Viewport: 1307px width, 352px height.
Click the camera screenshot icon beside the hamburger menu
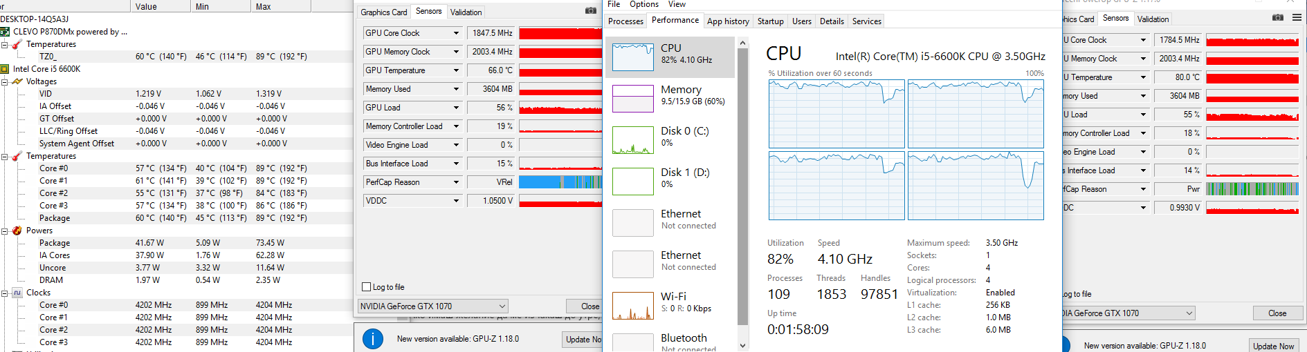point(1278,18)
